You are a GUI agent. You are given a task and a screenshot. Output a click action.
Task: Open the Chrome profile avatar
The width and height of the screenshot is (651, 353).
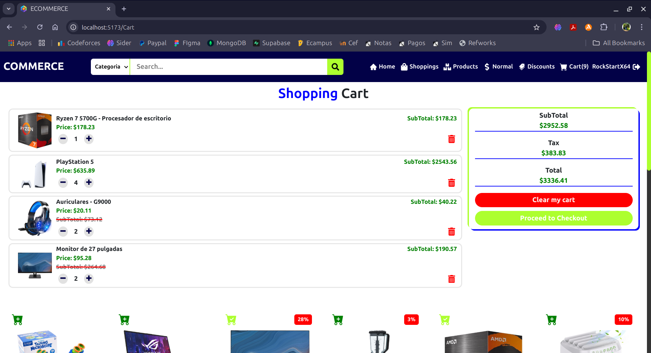(626, 27)
